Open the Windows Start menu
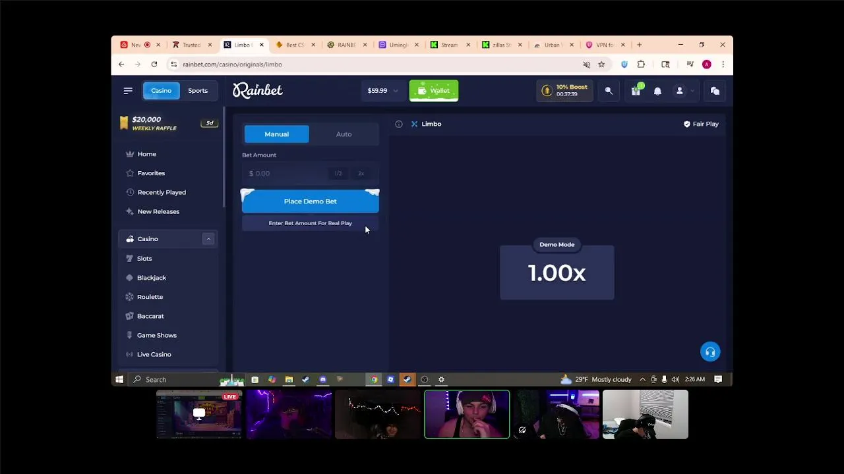The width and height of the screenshot is (844, 474). coord(119,379)
